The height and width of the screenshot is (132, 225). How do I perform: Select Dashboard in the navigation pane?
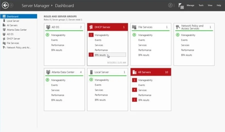pos(19,16)
